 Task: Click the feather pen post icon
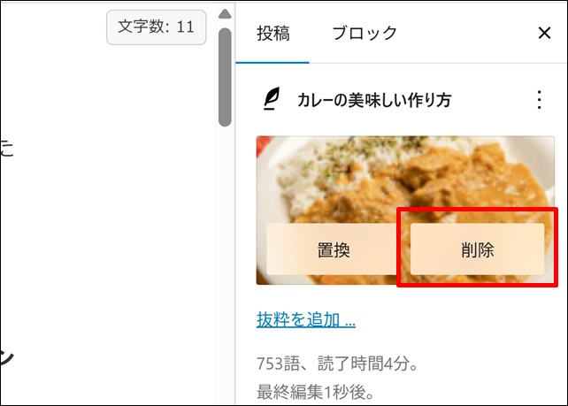272,98
